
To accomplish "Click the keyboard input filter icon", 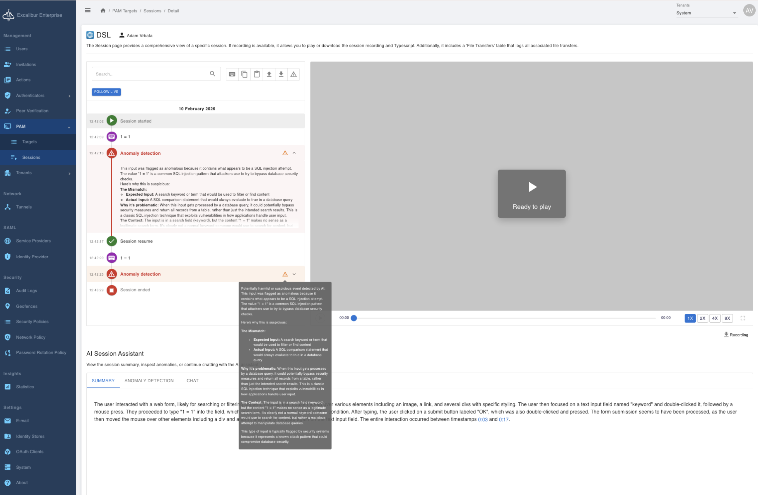I will (x=232, y=74).
